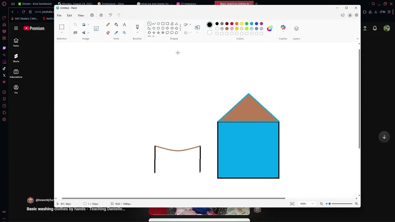
Task: Click the fit-to-window icon in status bar
Action: coord(292,204)
